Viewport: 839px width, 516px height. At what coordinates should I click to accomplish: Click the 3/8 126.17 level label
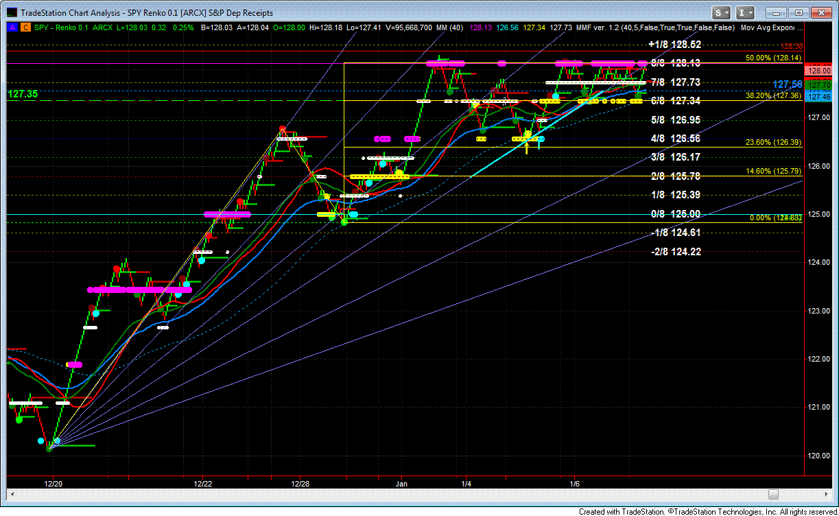(676, 157)
